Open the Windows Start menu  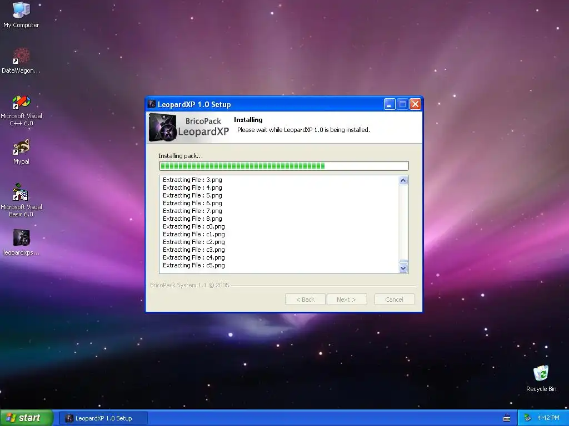[26, 418]
